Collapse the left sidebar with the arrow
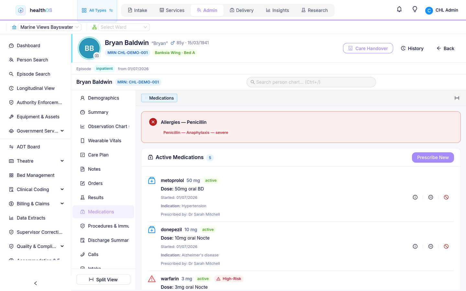This screenshot has height=291, width=466. pyautogui.click(x=36, y=283)
